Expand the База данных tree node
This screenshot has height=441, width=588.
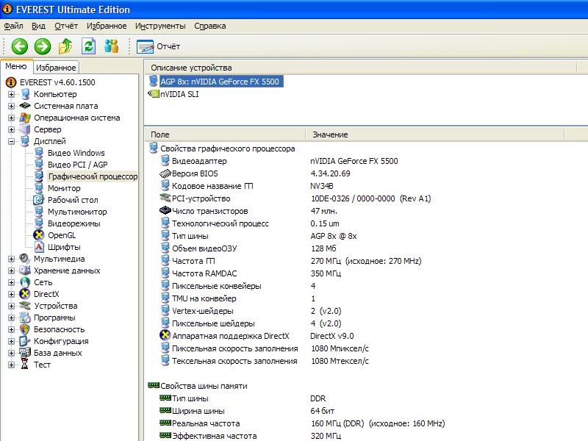(x=11, y=353)
